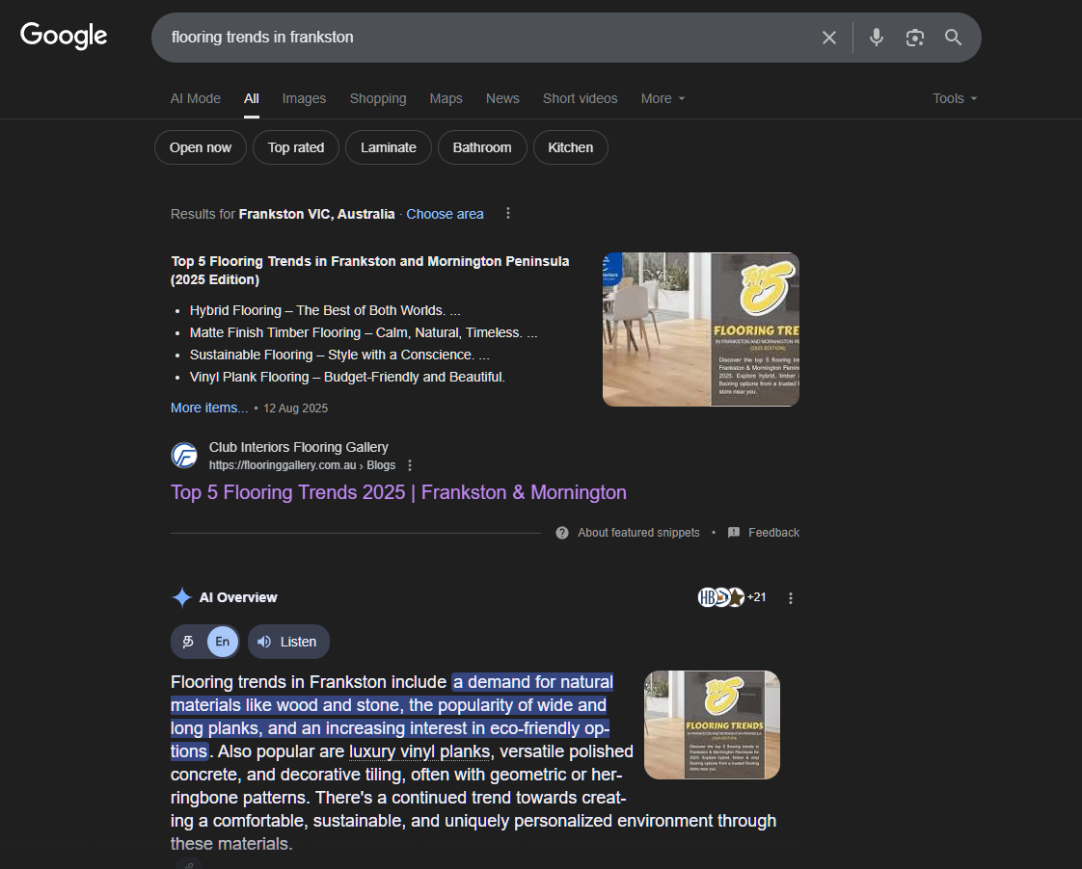Screen dimensions: 1082x869
Task: Open the Shopping tab
Action: point(378,98)
